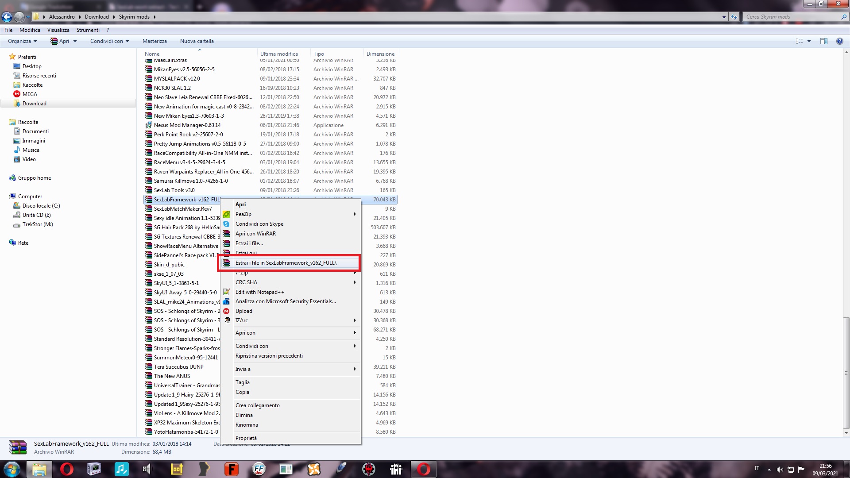Click the vertical scrollbar thumb
This screenshot has height=478, width=850.
[x=846, y=373]
